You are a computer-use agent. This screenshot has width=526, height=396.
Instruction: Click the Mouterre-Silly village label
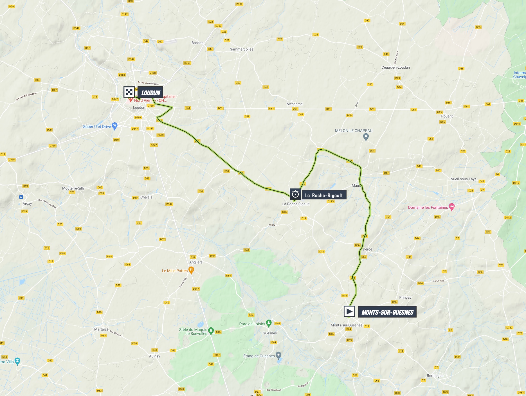pos(73,188)
